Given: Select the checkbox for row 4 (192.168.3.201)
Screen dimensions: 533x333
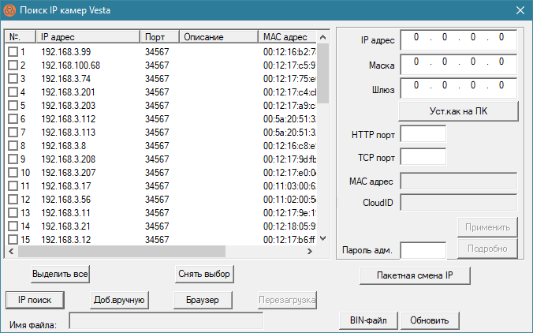Looking at the screenshot, I should tap(13, 92).
